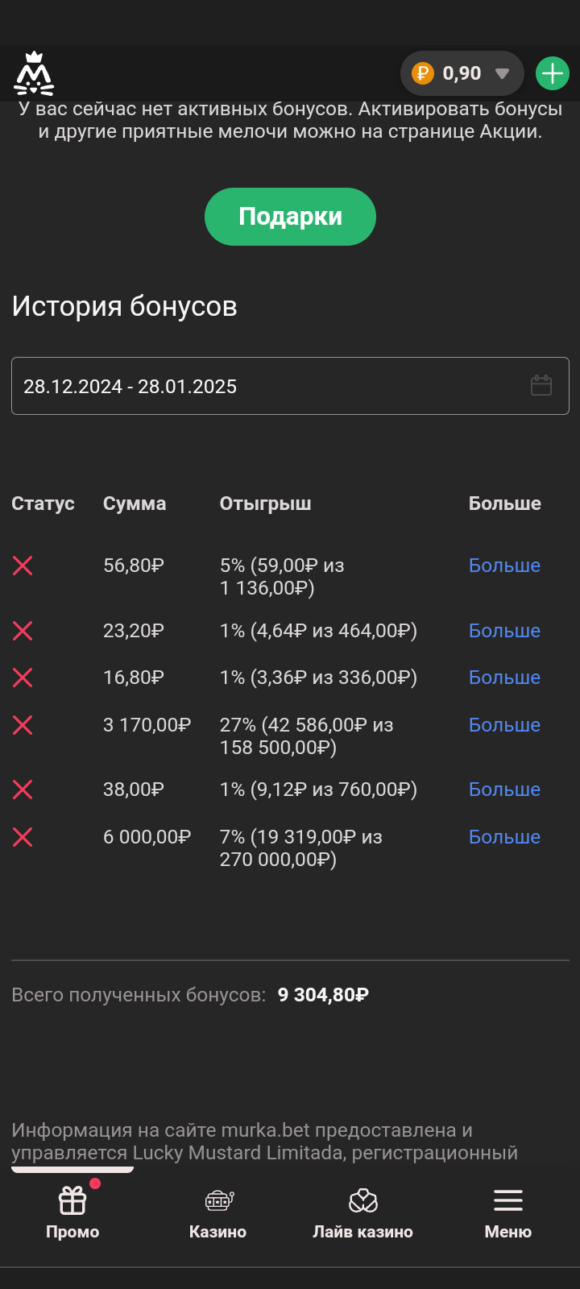Click the cancelled status cross for 6 000,00₽
The image size is (580, 1289).
[23, 837]
